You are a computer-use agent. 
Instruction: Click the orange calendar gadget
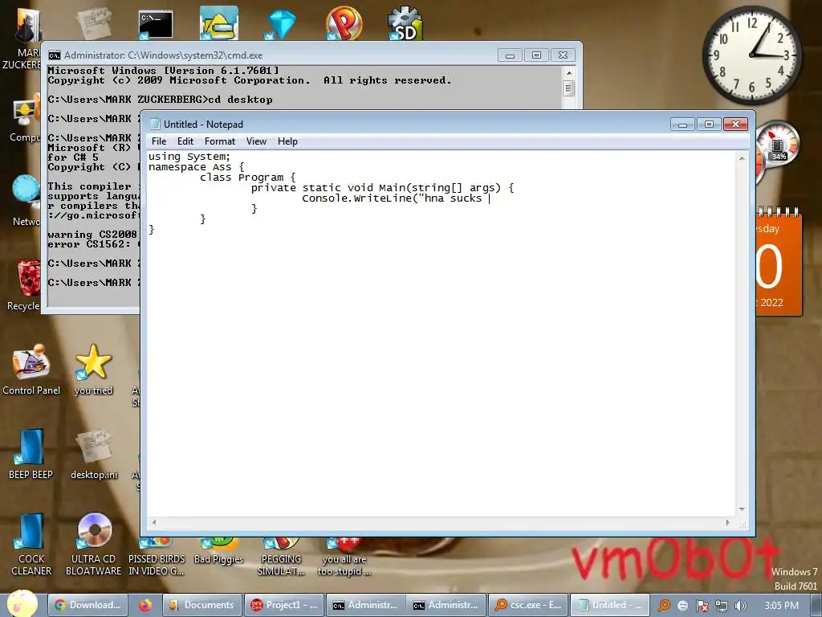(x=779, y=261)
